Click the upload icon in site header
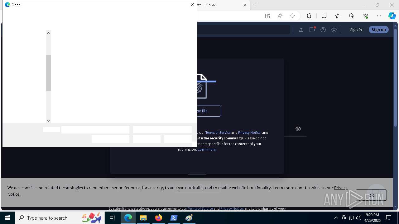This screenshot has height=224, width=399. point(301,30)
